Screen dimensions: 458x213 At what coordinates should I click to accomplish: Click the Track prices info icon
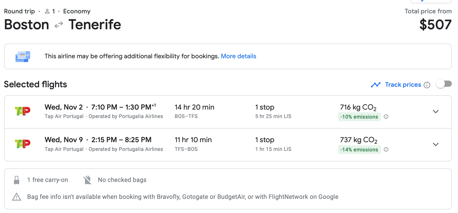427,85
